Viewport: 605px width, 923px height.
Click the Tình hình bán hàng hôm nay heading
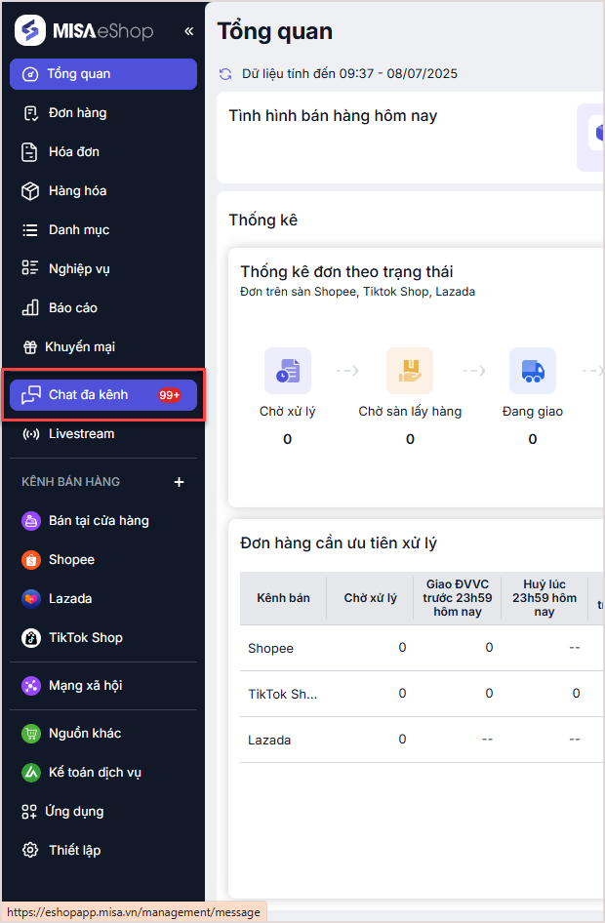point(333,116)
